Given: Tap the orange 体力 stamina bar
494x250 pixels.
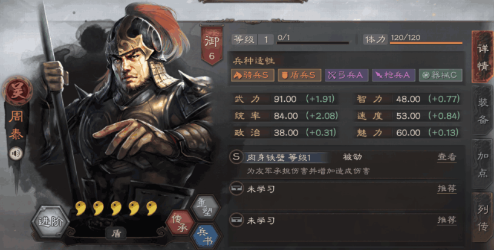Looking at the screenshot, I should [426, 43].
